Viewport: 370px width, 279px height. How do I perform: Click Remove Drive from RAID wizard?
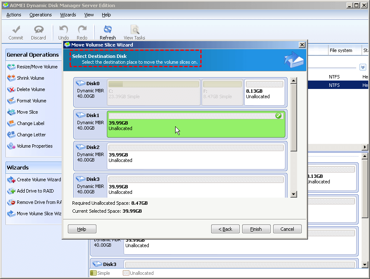(34, 202)
